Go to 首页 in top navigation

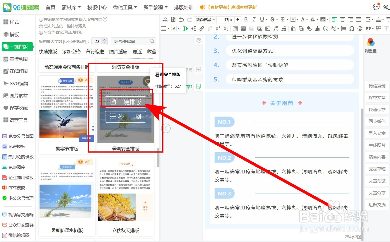pyautogui.click(x=51, y=7)
